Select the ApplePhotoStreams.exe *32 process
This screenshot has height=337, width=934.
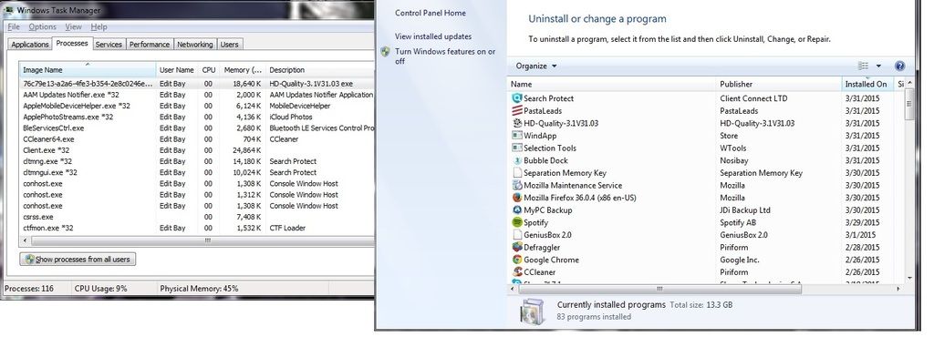coord(198,117)
